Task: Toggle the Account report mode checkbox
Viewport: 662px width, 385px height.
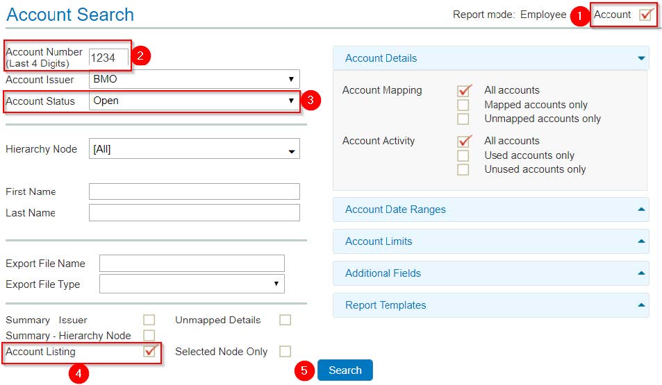Action: tap(645, 15)
